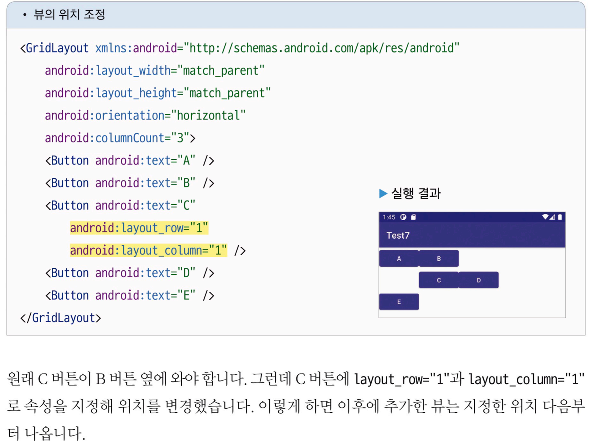Click the battery icon in phone status bar
The image size is (589, 442).
(560, 217)
